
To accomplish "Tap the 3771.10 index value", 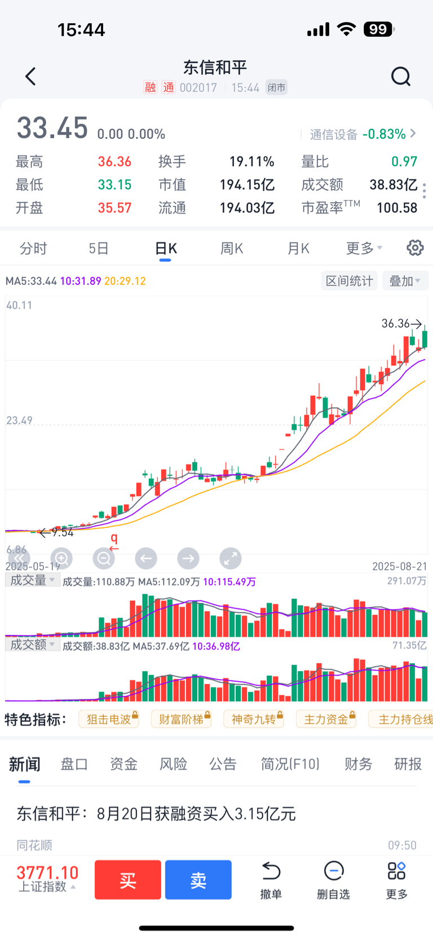I will pos(47,872).
